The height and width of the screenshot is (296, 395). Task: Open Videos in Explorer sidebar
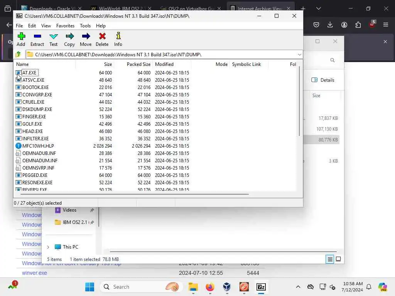(69, 210)
